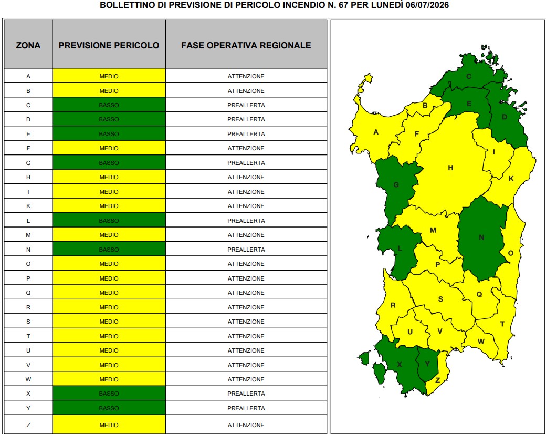
Task: Click PREALLERTA in the zone N row
Action: [x=246, y=250]
